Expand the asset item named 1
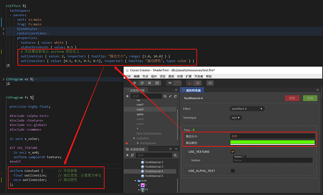This screenshot has width=323, height=195. (x=139, y=185)
